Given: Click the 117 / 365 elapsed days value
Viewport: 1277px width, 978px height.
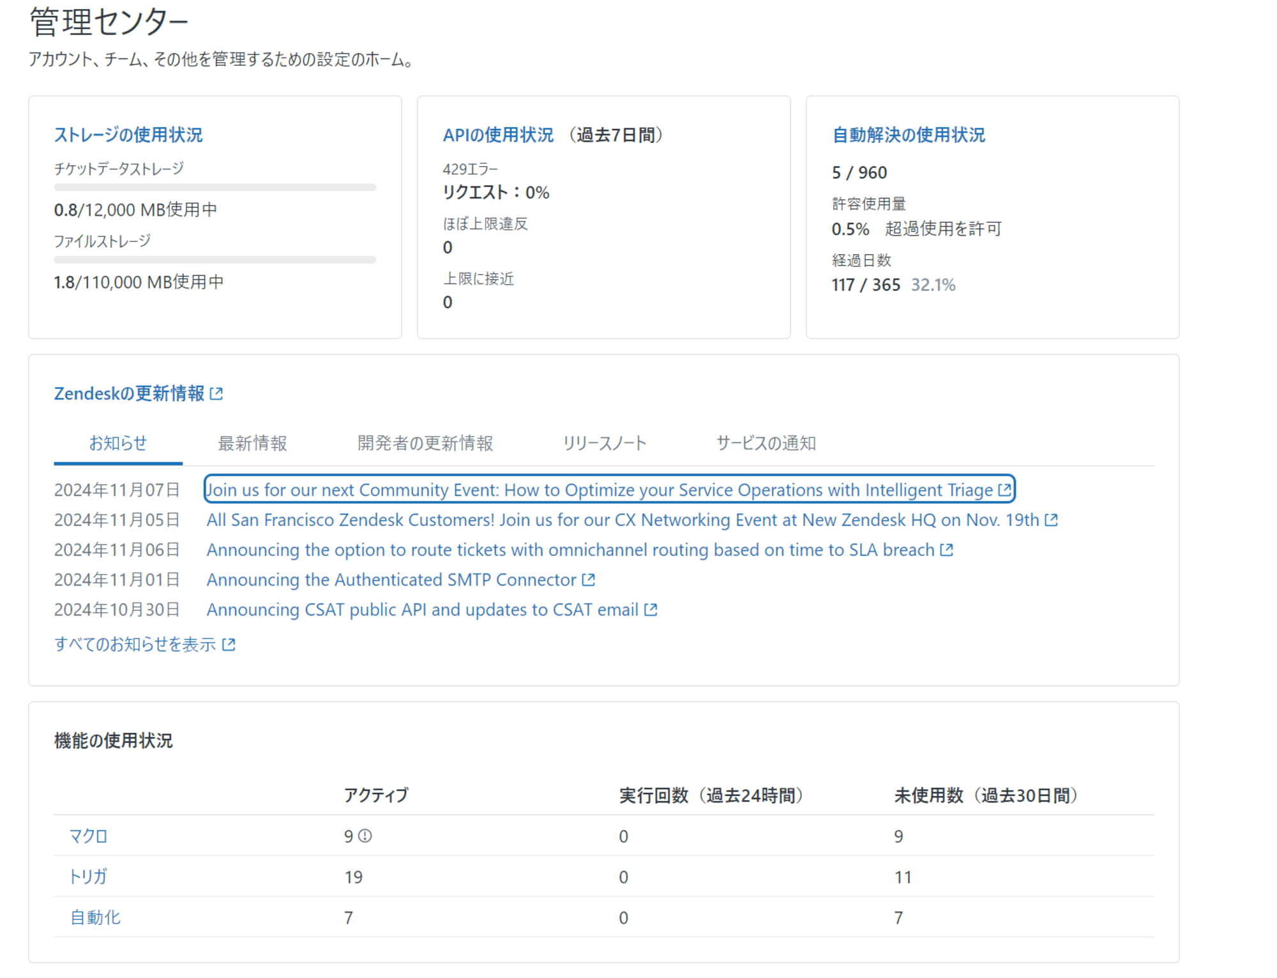Looking at the screenshot, I should pyautogui.click(x=866, y=285).
